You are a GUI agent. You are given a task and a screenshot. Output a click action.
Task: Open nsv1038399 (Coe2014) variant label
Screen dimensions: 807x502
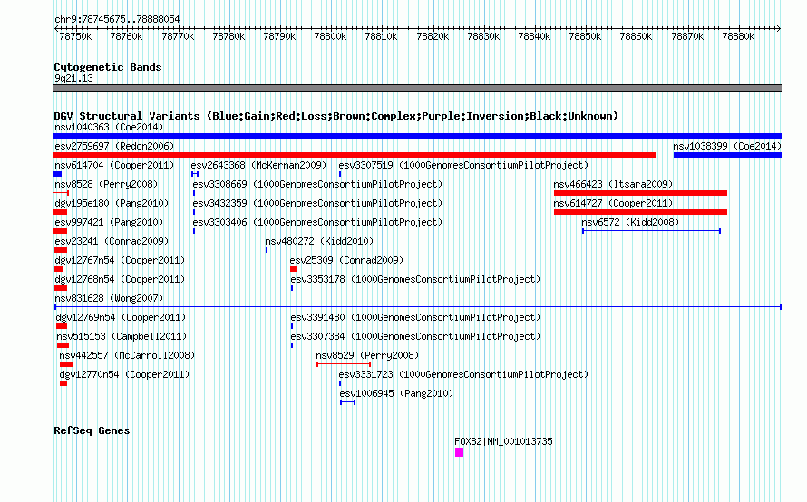point(727,146)
